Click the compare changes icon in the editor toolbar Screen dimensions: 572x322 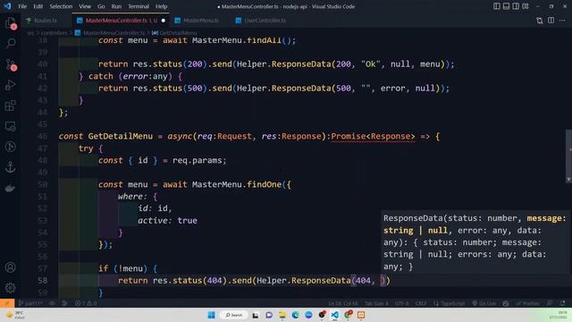point(540,21)
